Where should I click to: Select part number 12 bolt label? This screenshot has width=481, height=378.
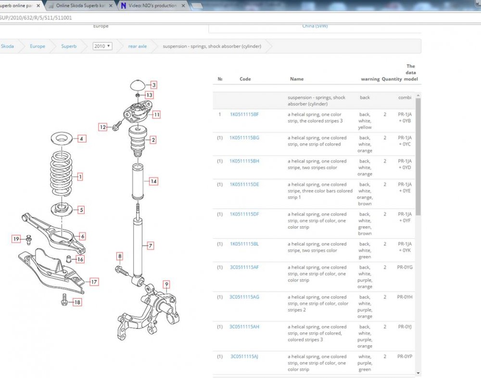click(103, 127)
